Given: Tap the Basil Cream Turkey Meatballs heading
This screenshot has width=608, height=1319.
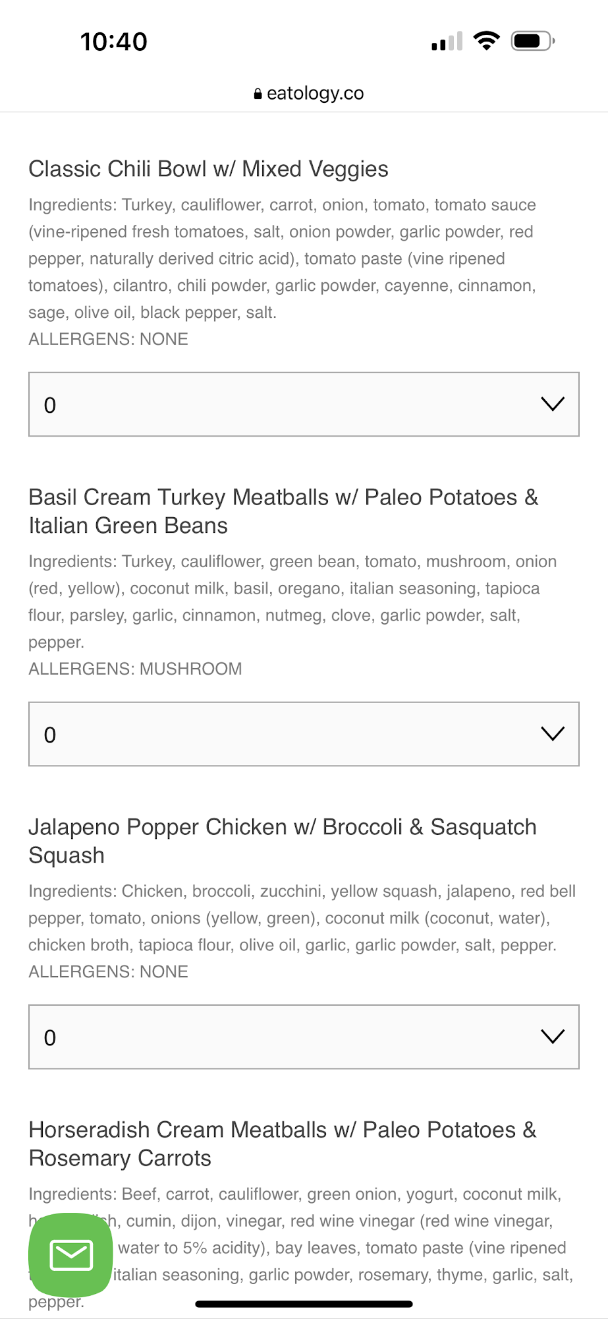Looking at the screenshot, I should tap(283, 511).
